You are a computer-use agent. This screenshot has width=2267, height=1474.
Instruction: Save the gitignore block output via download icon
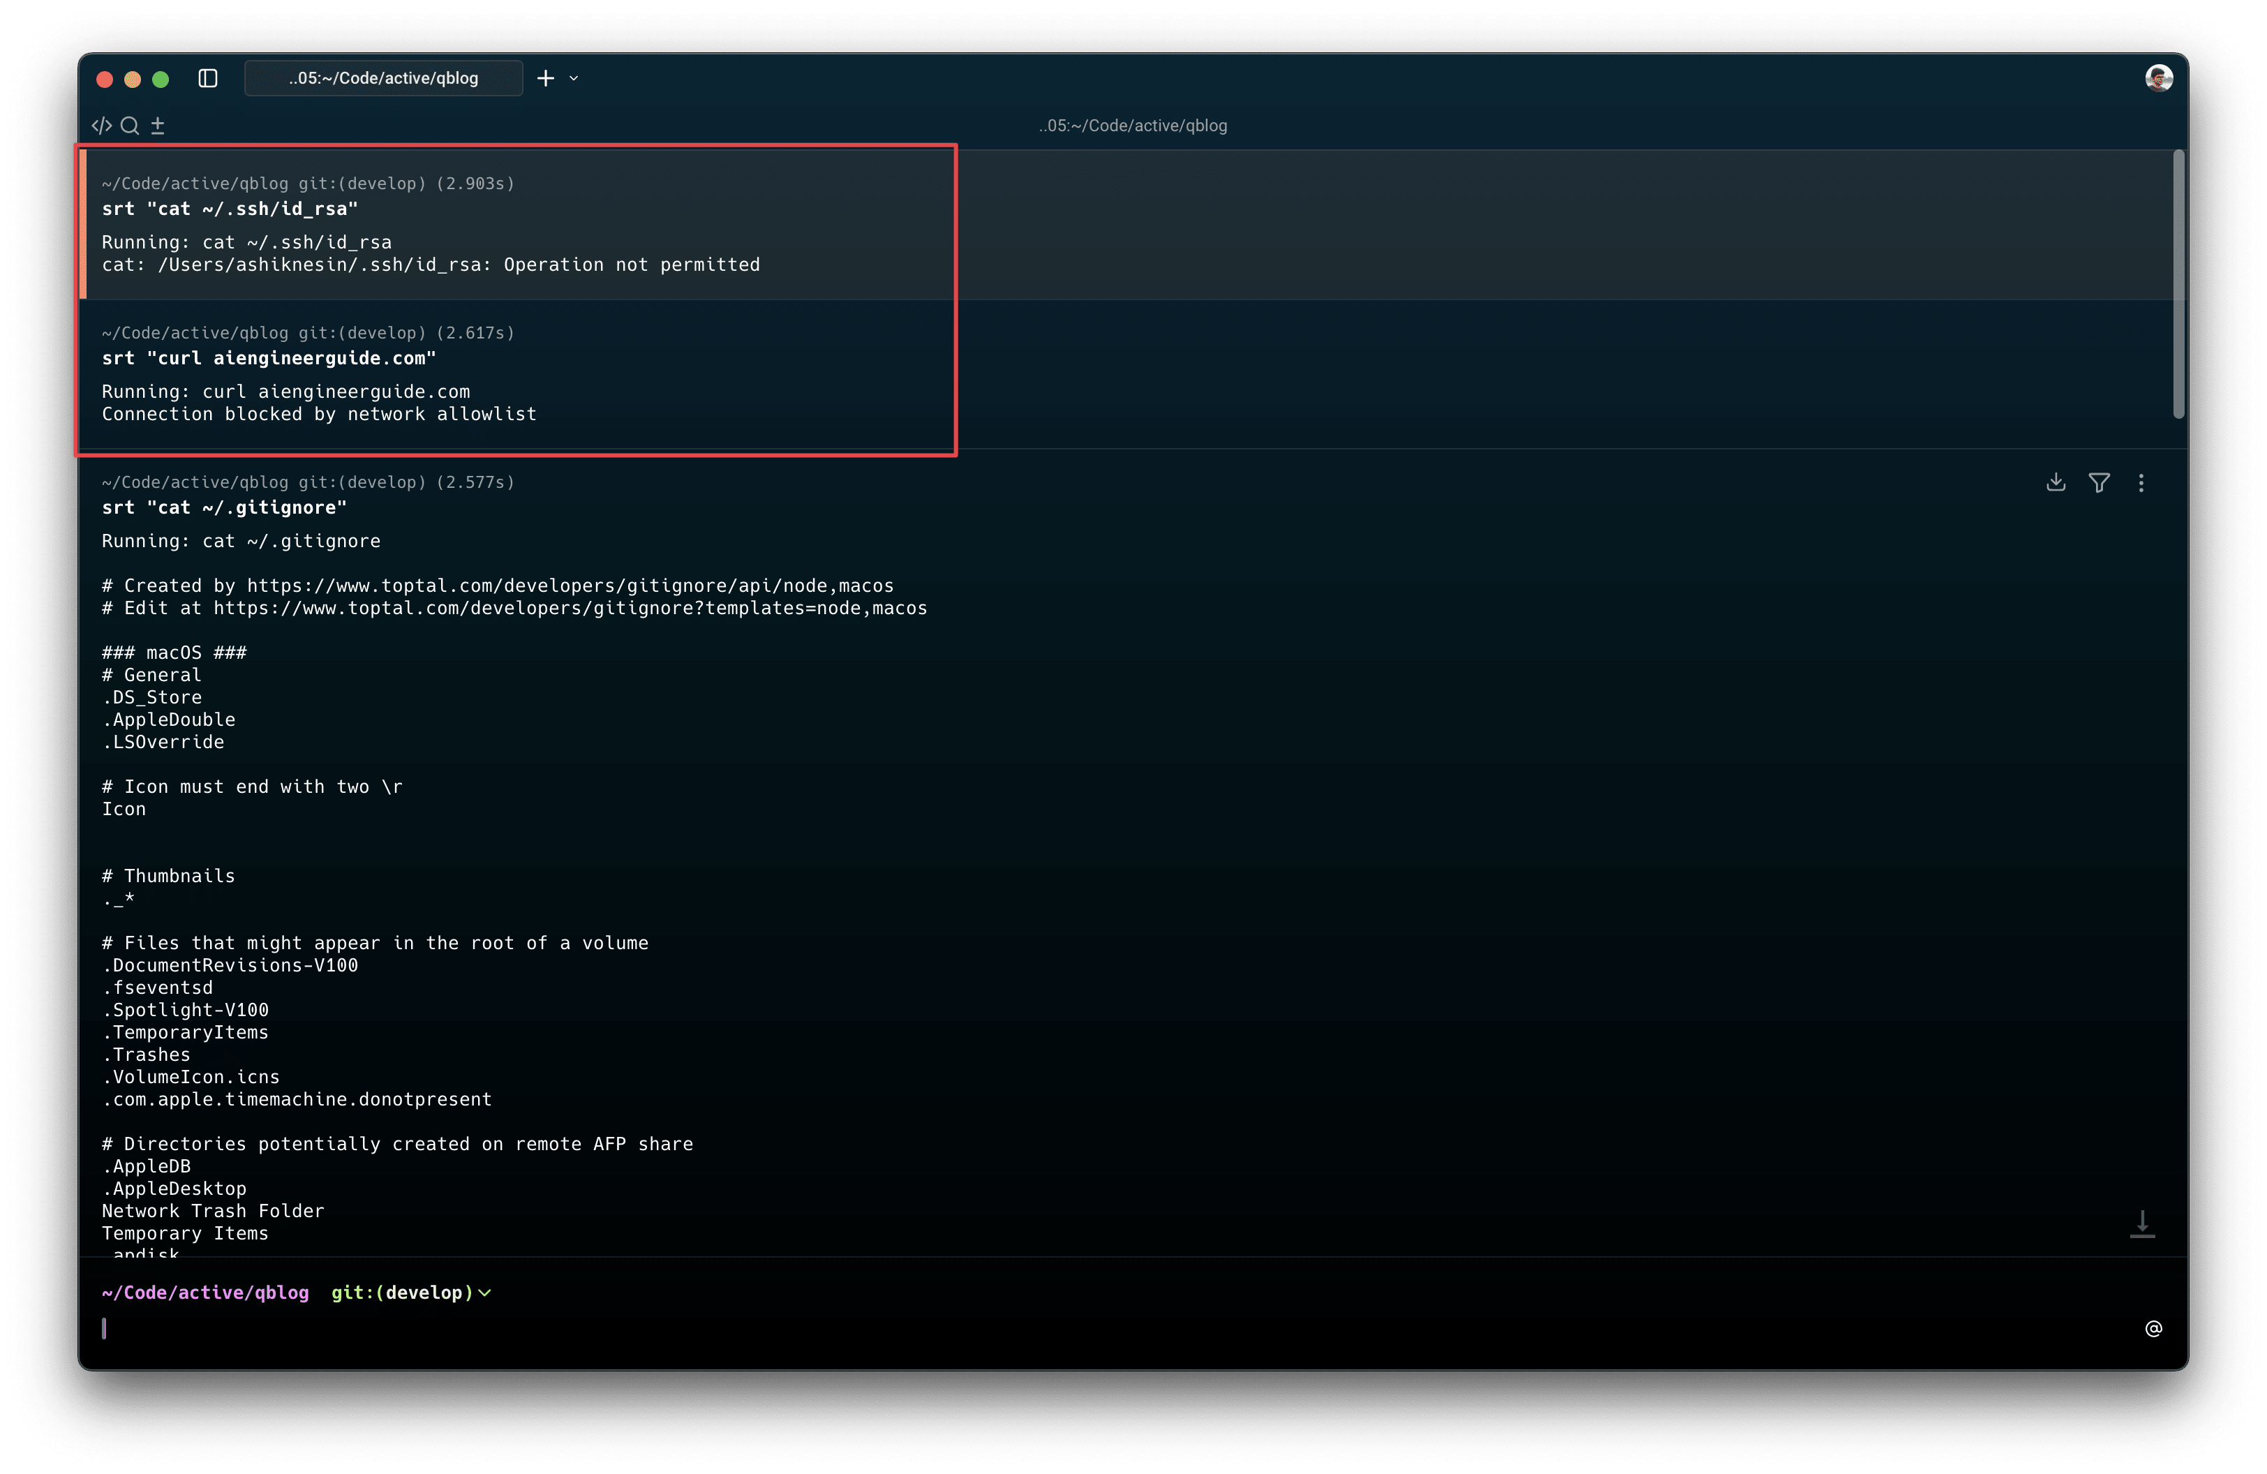pos(2056,483)
